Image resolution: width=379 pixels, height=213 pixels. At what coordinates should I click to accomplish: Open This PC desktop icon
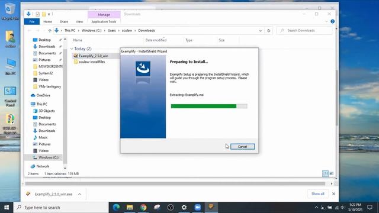pos(10,66)
